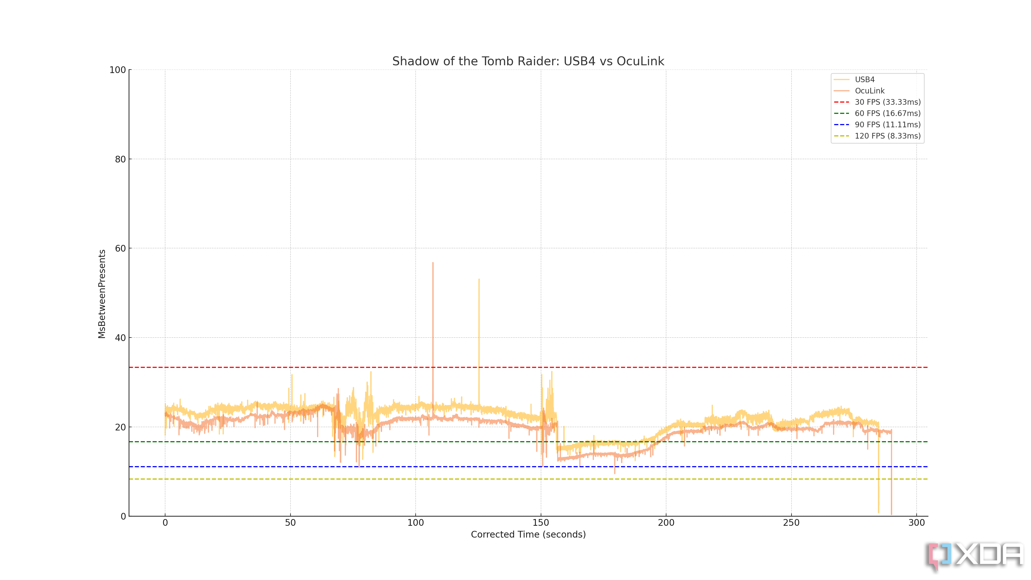Click the x-axis tick label '150'
Screen dimensions: 1031x580
[541, 523]
